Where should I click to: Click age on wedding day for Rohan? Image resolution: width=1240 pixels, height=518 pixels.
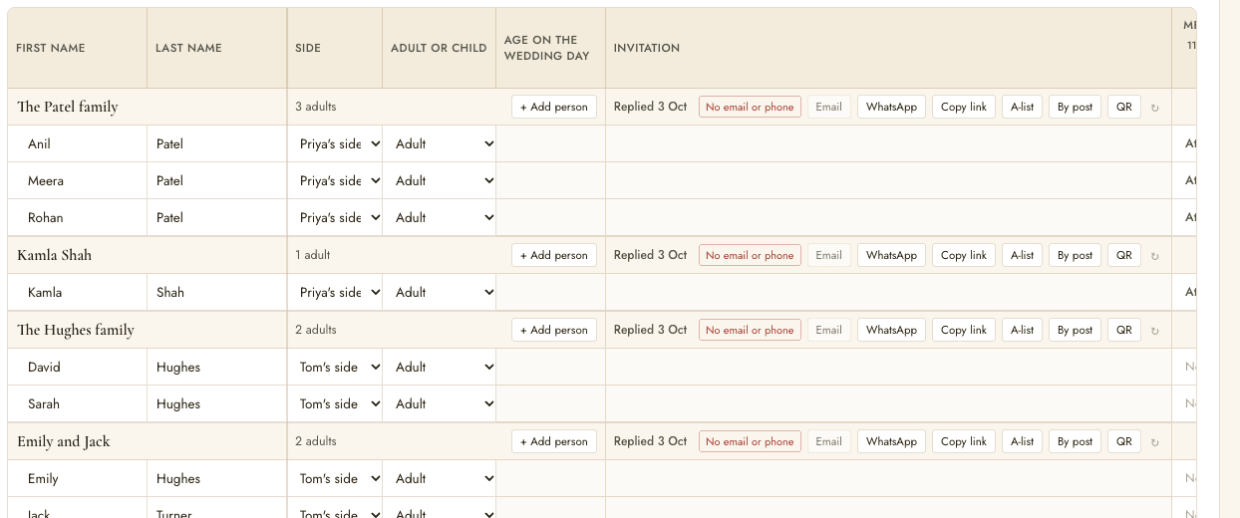pyautogui.click(x=550, y=217)
